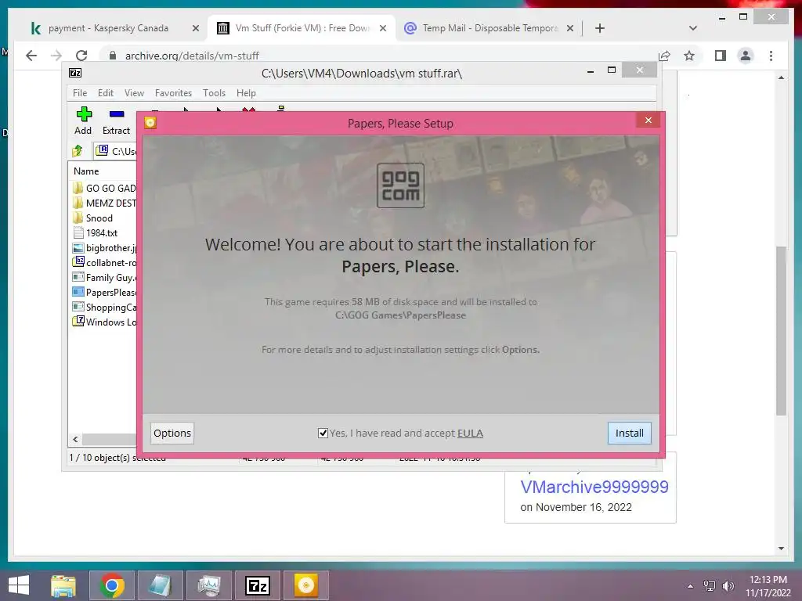
Task: Click the lock site info icon
Action: point(113,56)
